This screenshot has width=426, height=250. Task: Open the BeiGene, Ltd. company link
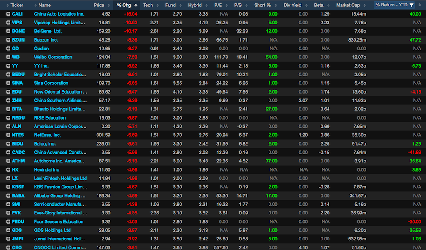(x=48, y=31)
